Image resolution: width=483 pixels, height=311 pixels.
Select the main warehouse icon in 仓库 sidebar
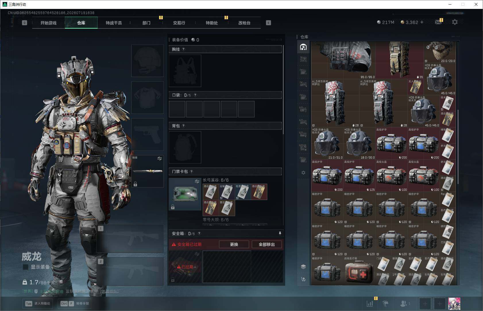[303, 47]
